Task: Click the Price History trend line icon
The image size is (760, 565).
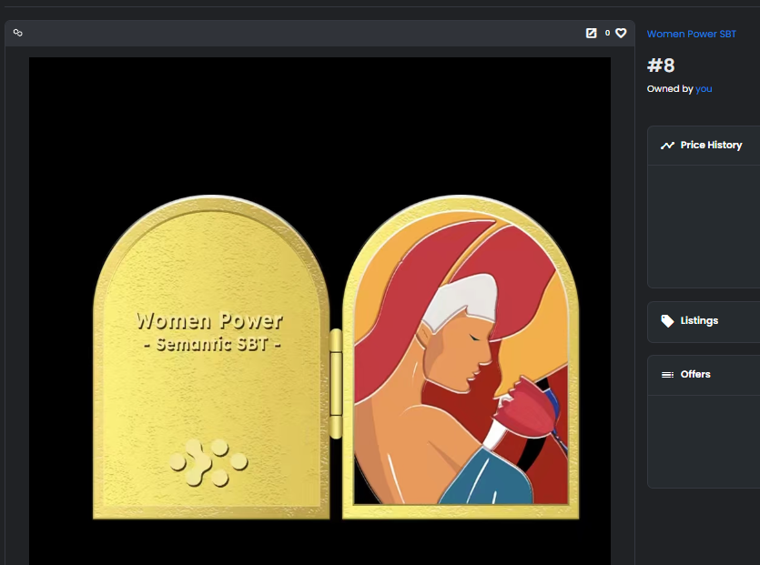Action: tap(667, 146)
